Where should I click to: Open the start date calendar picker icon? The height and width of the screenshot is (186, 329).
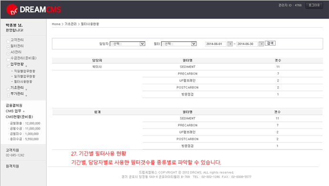(230, 44)
